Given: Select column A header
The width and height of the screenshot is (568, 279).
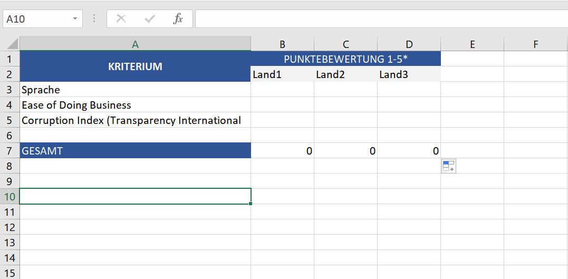Looking at the screenshot, I should [x=135, y=44].
